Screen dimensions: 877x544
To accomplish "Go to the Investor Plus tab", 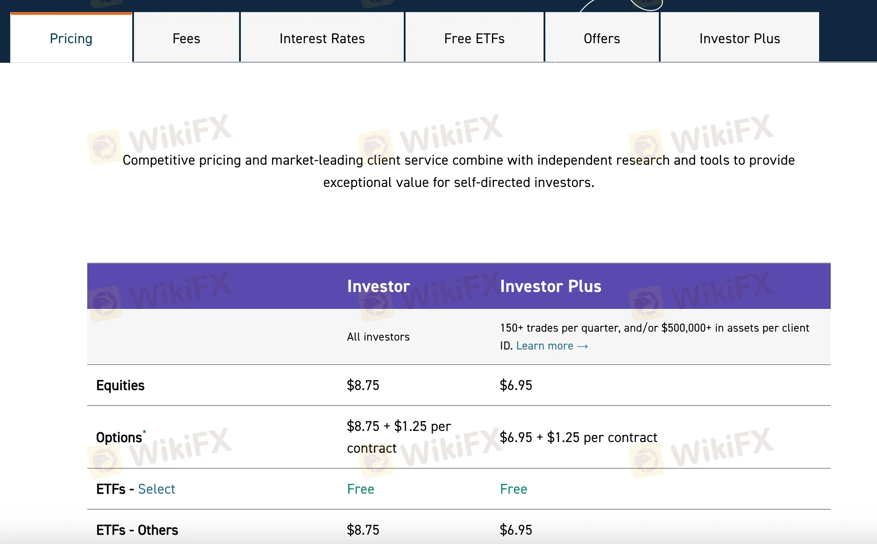I will tap(739, 39).
